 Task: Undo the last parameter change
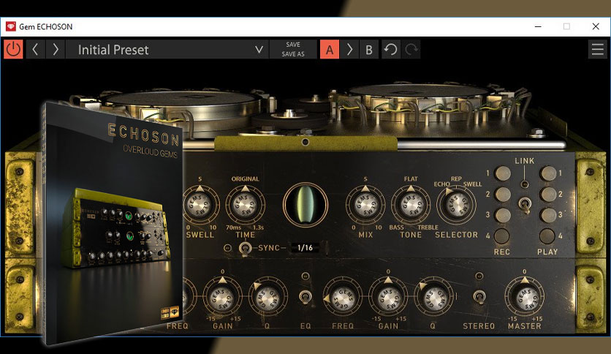click(390, 50)
